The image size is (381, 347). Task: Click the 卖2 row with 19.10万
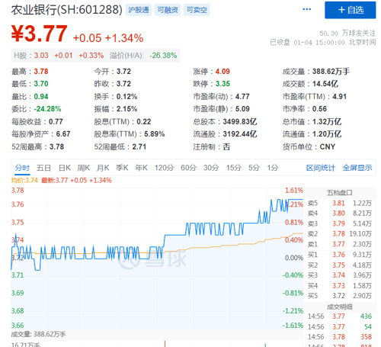[x=340, y=233]
